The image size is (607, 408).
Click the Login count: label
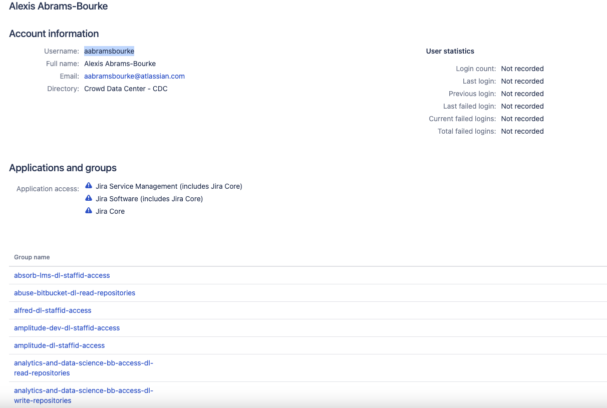pyautogui.click(x=476, y=69)
